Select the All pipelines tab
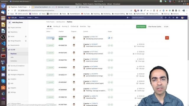Screen dimensions: 189x106 click(49, 26)
